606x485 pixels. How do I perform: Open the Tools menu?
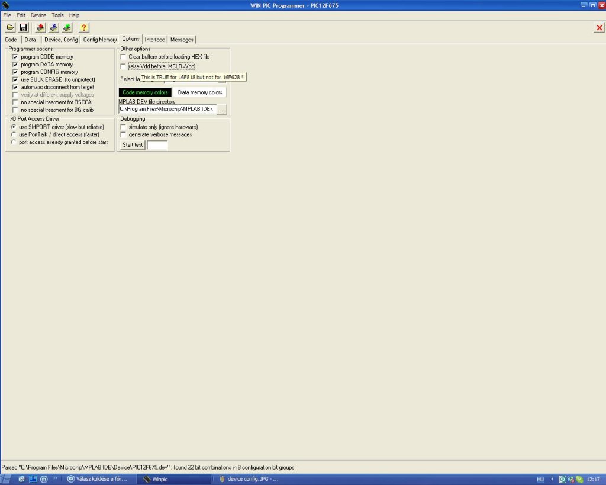pos(57,15)
